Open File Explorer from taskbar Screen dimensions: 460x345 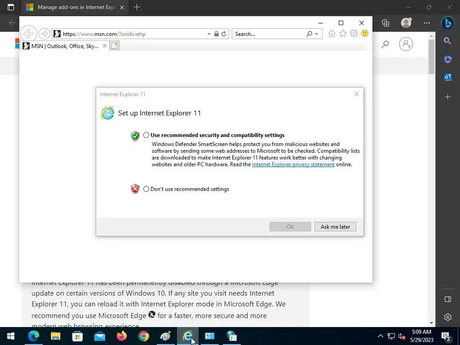click(x=55, y=336)
